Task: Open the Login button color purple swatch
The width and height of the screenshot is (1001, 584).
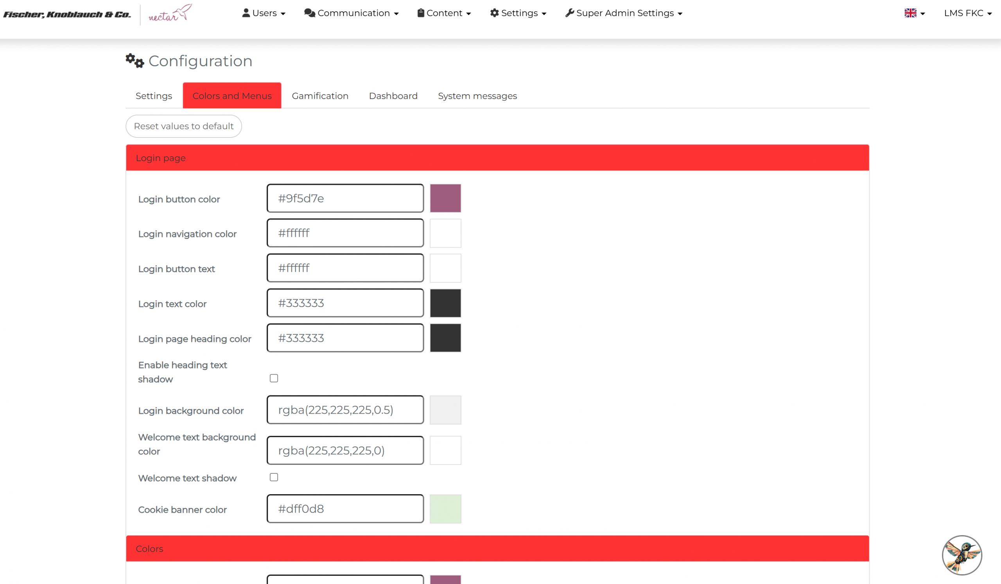Action: pyautogui.click(x=445, y=198)
